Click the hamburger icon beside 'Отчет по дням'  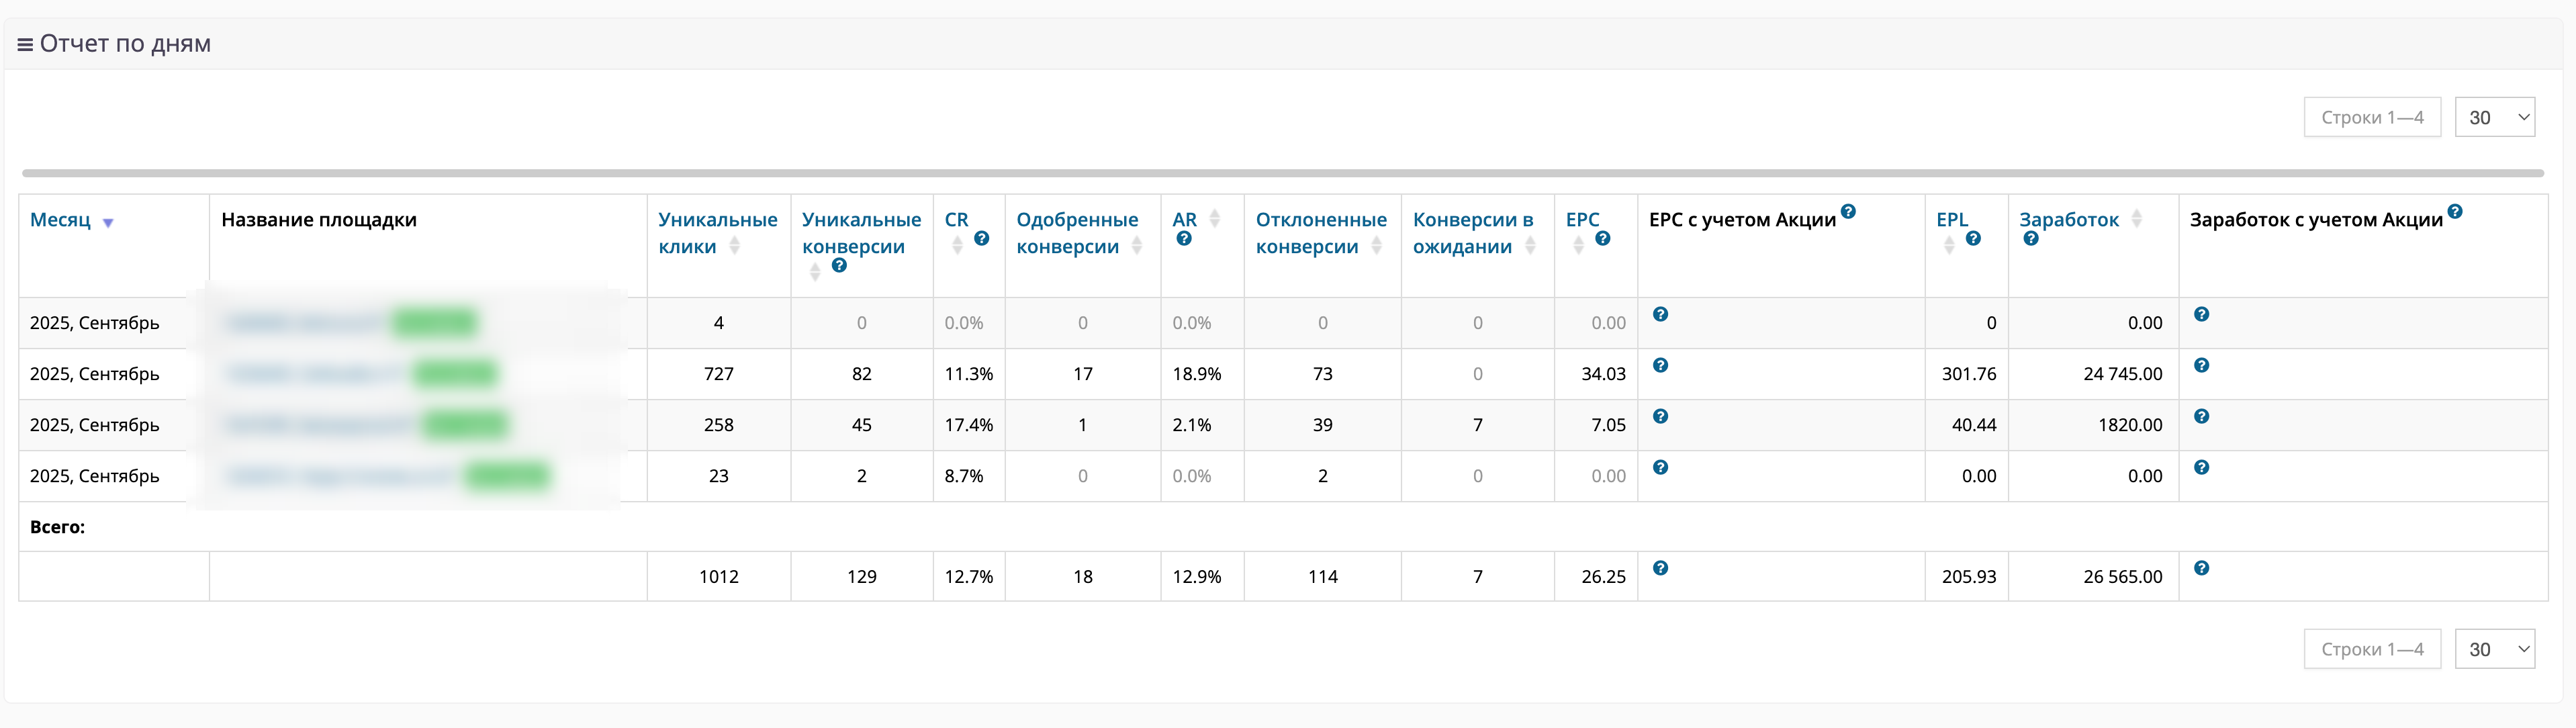(25, 45)
